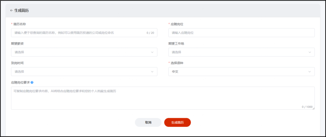Viewport: 326px width, 137px height.
Task: Click the 0 / 20 character counter
Action: pos(150,33)
